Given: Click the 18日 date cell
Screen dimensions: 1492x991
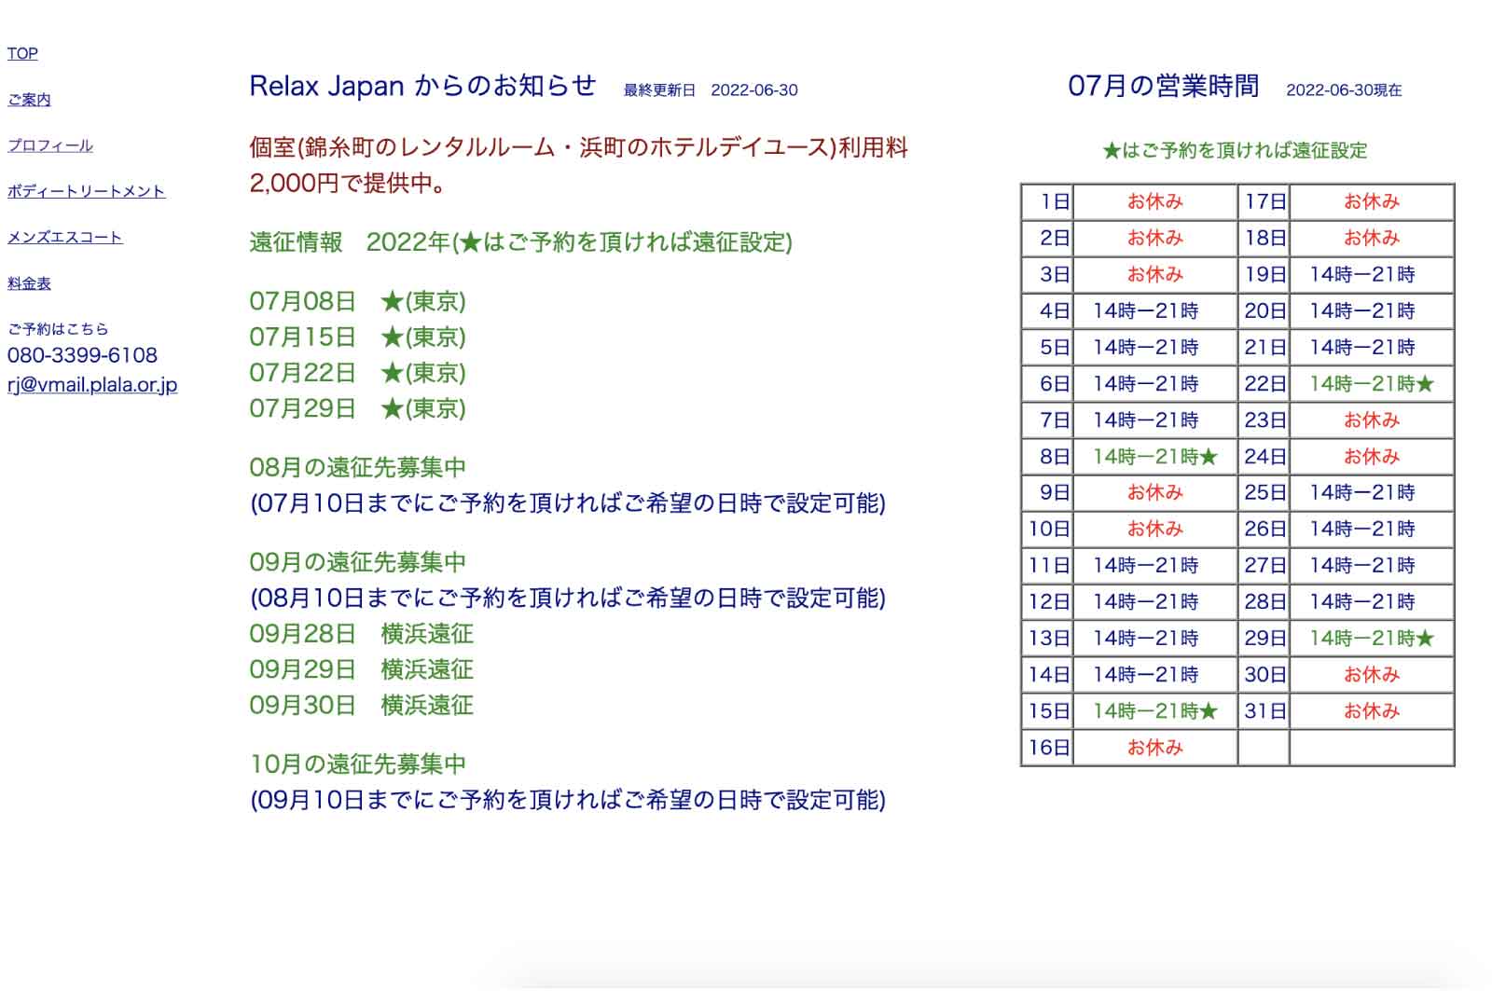Looking at the screenshot, I should pos(1264,238).
